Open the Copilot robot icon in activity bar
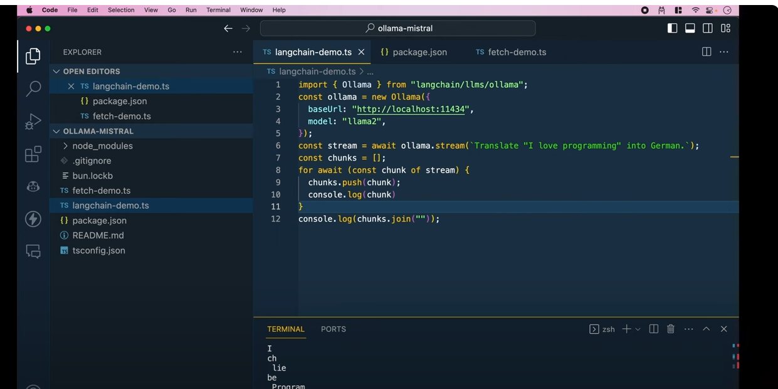This screenshot has height=389, width=778. (x=33, y=186)
